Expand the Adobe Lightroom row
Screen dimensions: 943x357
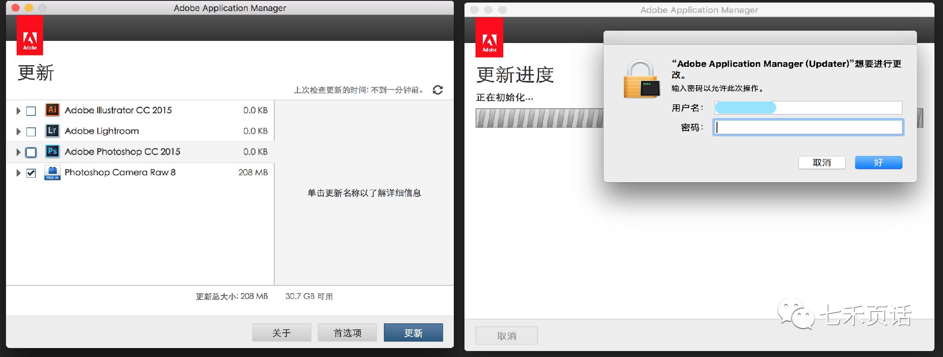click(x=18, y=132)
